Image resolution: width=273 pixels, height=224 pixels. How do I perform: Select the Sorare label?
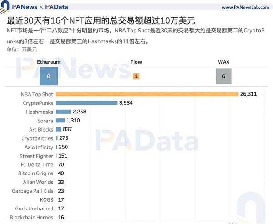pos(45,121)
